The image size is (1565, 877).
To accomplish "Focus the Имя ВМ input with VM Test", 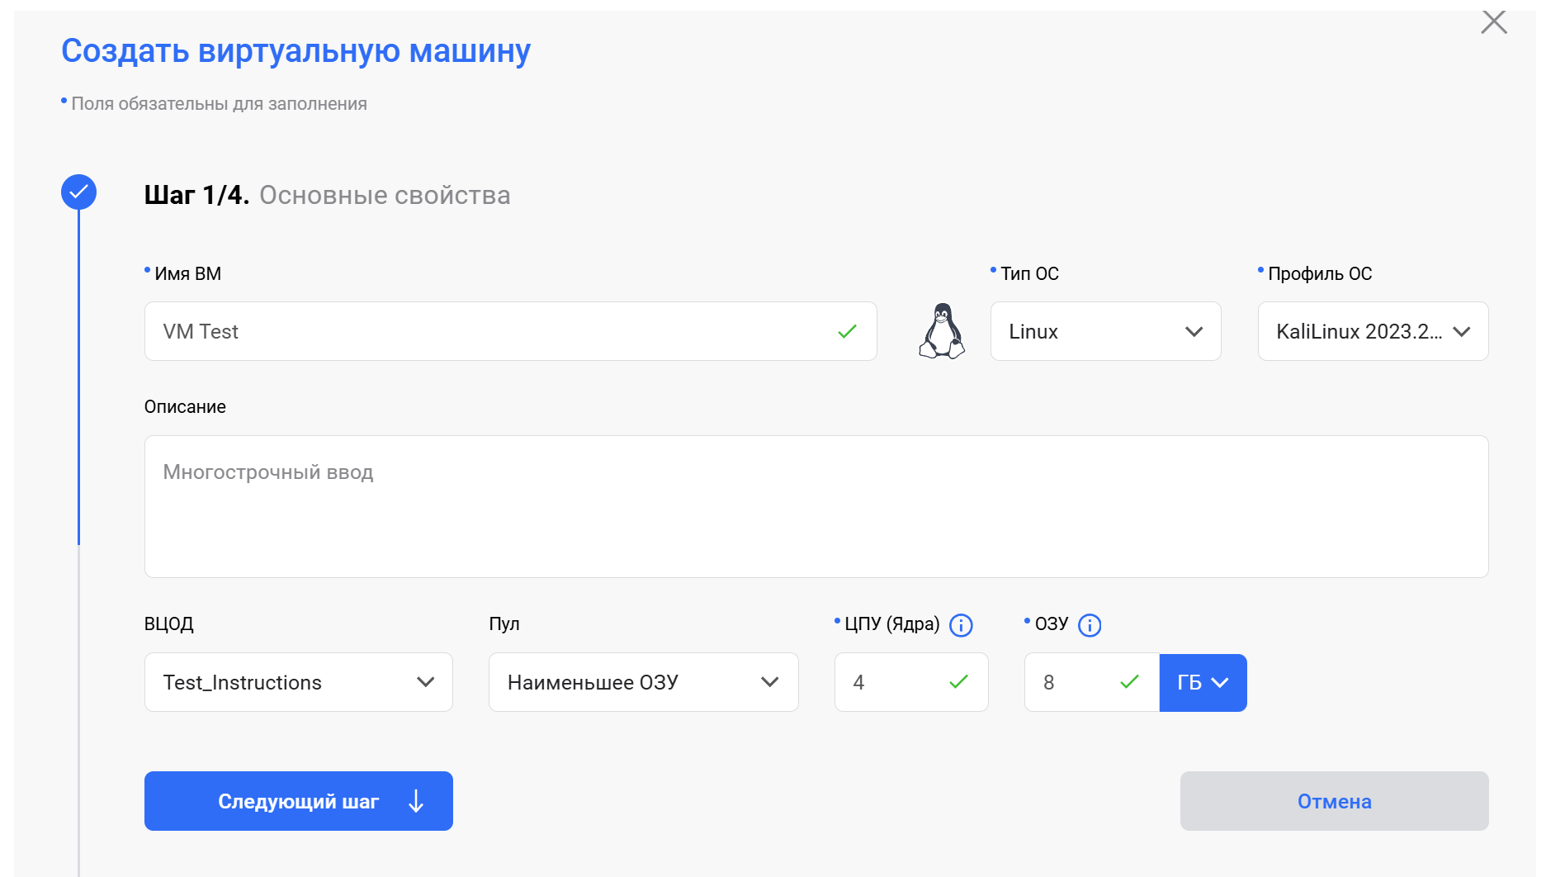I will click(510, 331).
